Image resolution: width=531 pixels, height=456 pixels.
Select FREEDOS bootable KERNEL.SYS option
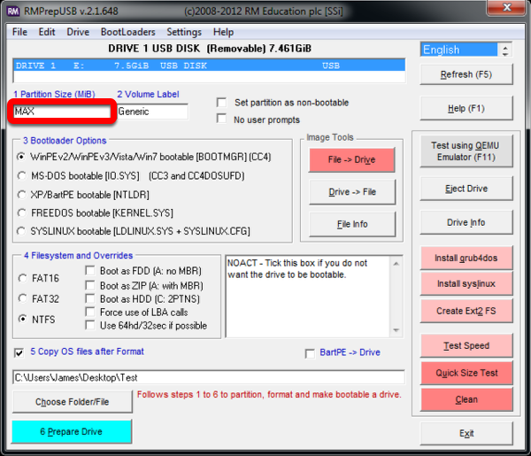click(21, 213)
